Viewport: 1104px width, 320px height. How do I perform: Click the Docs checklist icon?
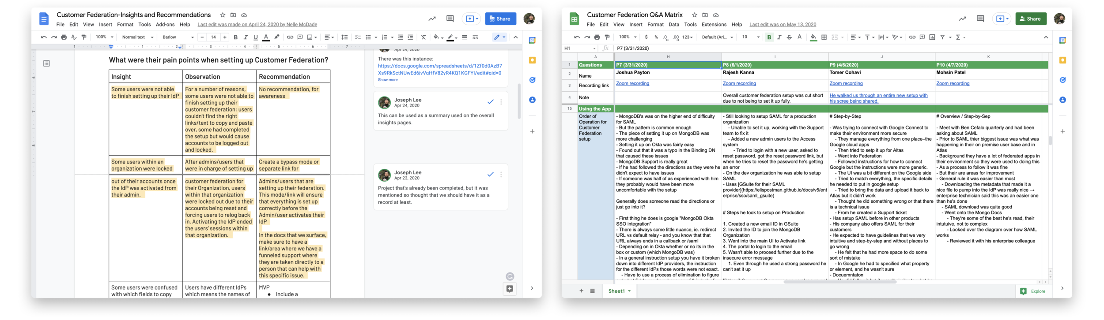pos(358,37)
